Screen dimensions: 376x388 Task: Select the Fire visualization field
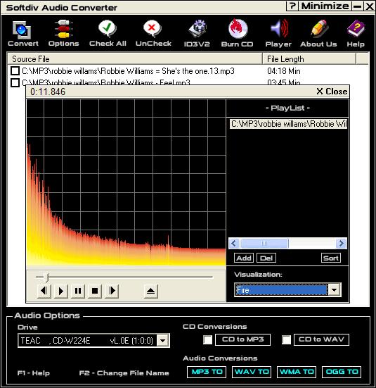point(281,289)
